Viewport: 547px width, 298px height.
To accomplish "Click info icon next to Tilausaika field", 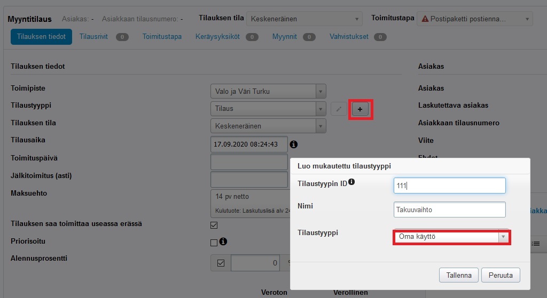I will tap(294, 144).
